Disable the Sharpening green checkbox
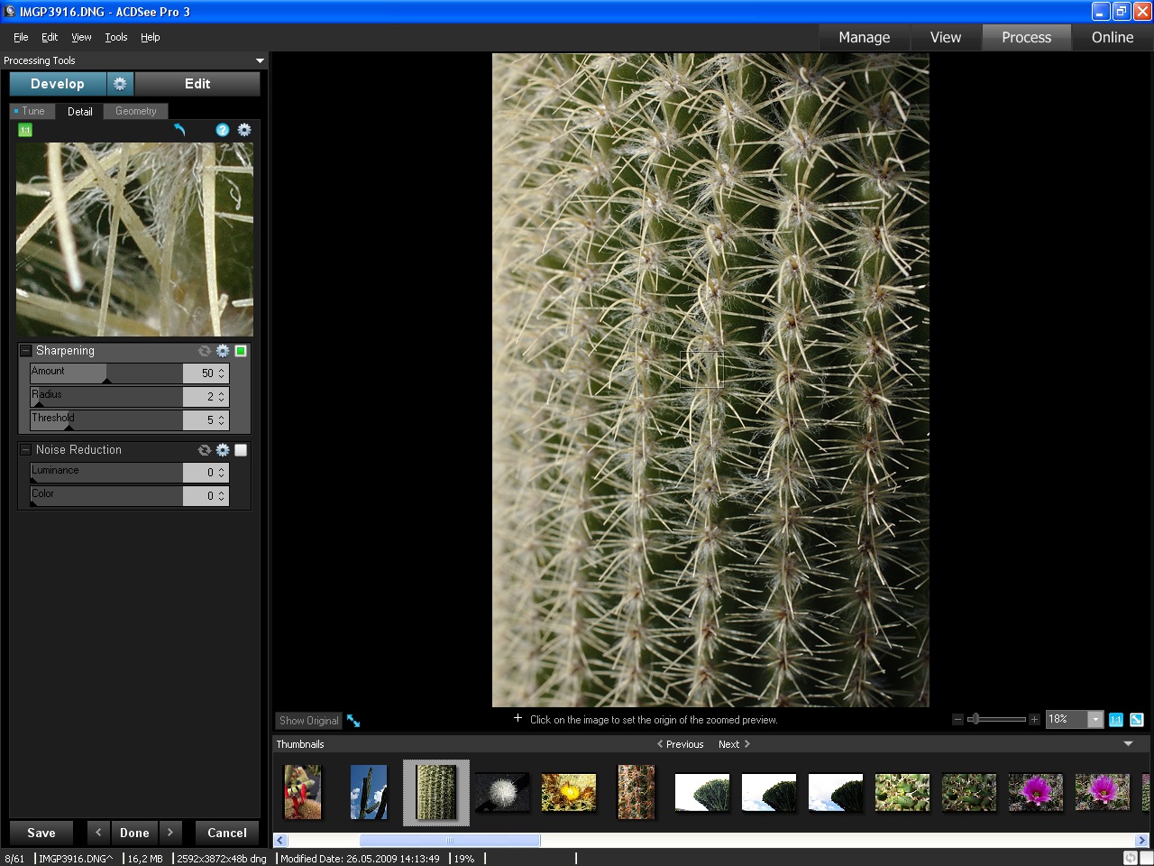Viewport: 1154px width, 866px height. click(x=241, y=351)
